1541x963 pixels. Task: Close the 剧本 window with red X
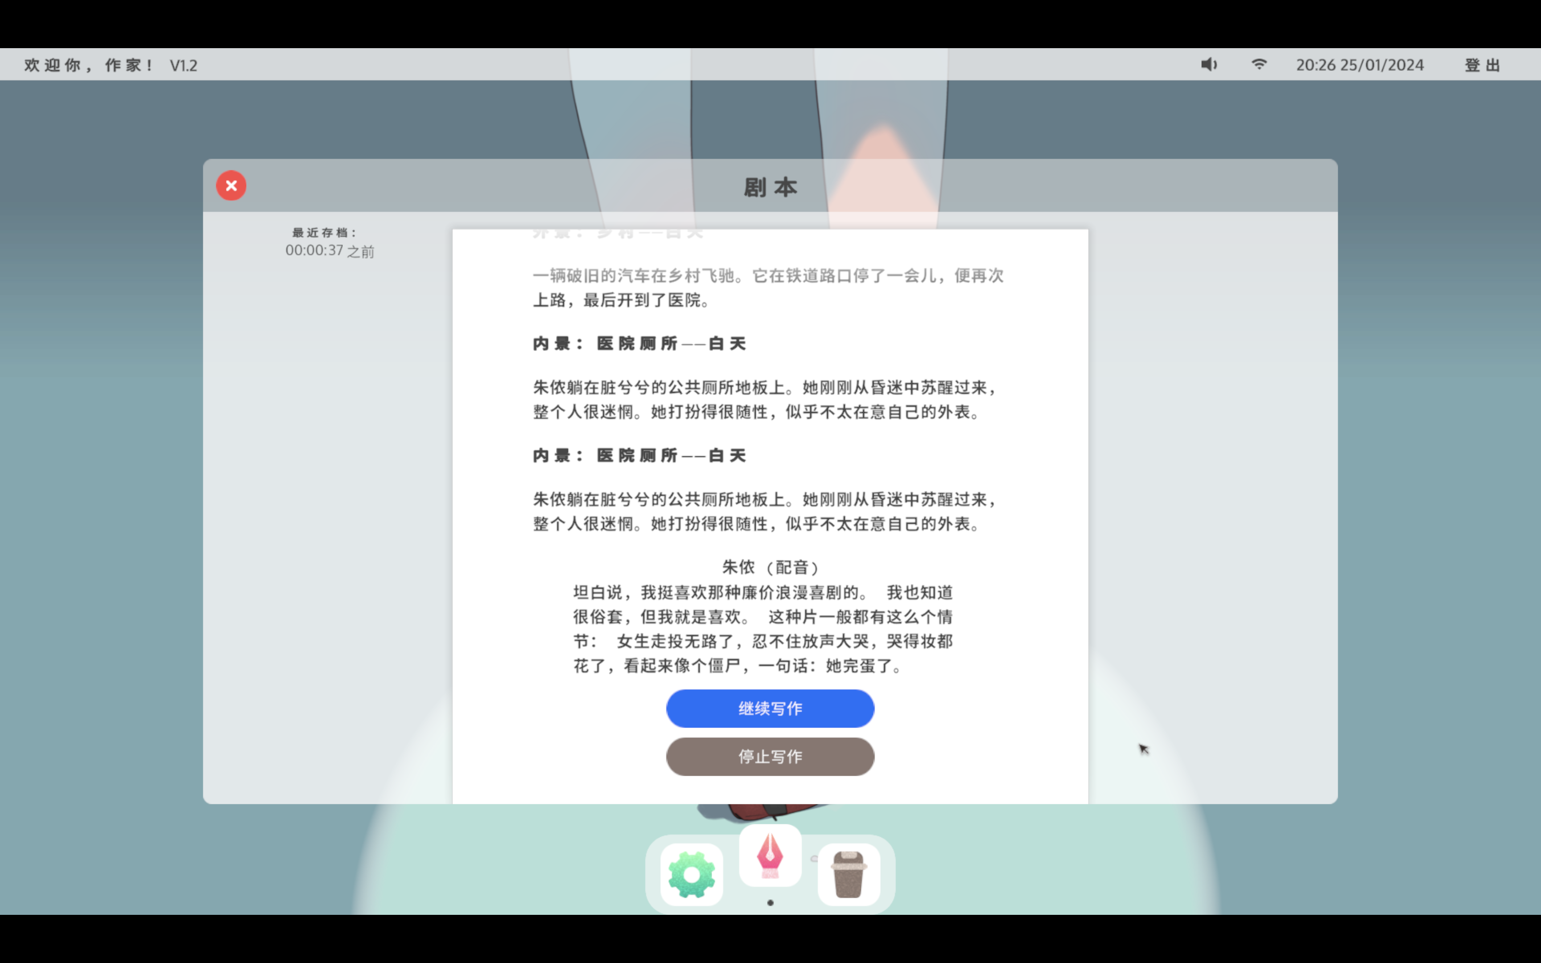point(231,185)
